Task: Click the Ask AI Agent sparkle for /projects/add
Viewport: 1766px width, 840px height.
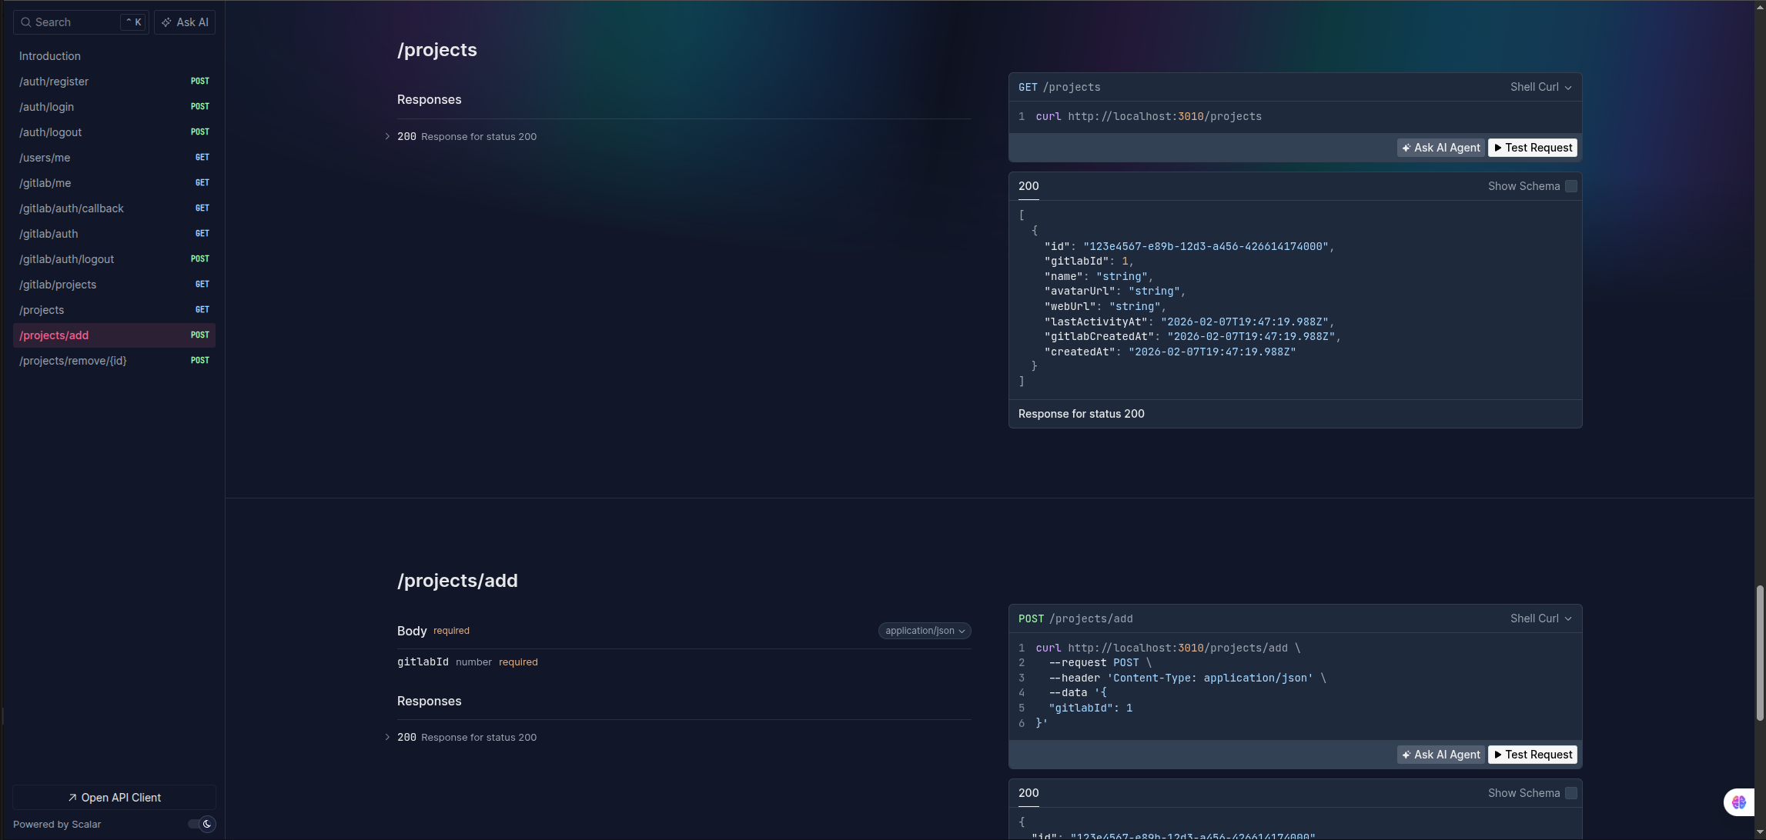Action: click(1406, 755)
